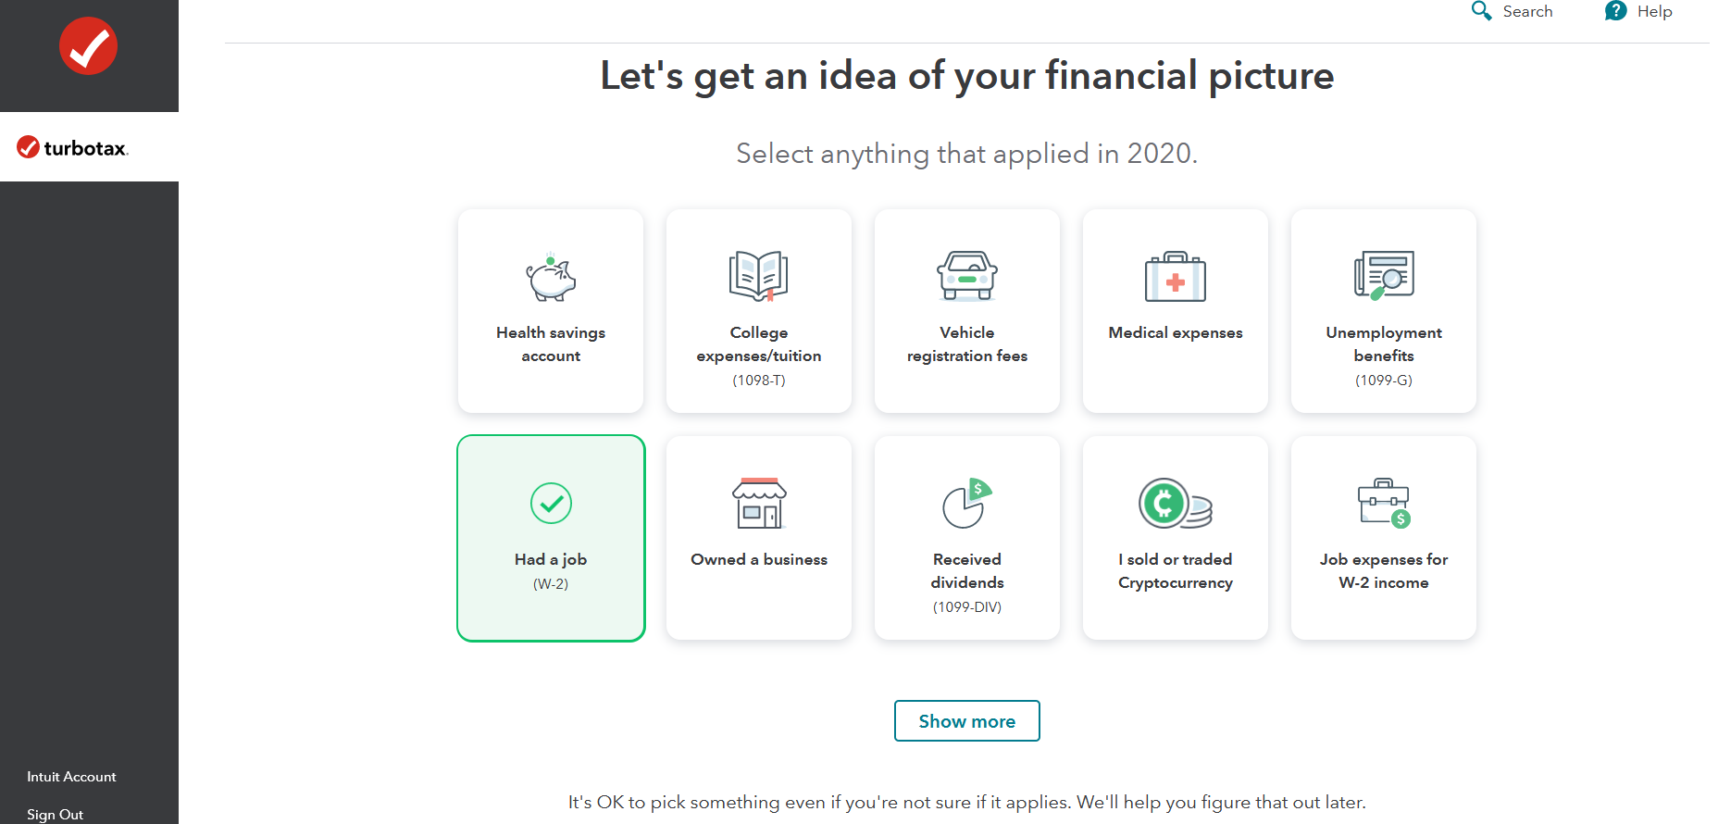Open the Help menu item
This screenshot has height=824, width=1718.
point(1639,11)
